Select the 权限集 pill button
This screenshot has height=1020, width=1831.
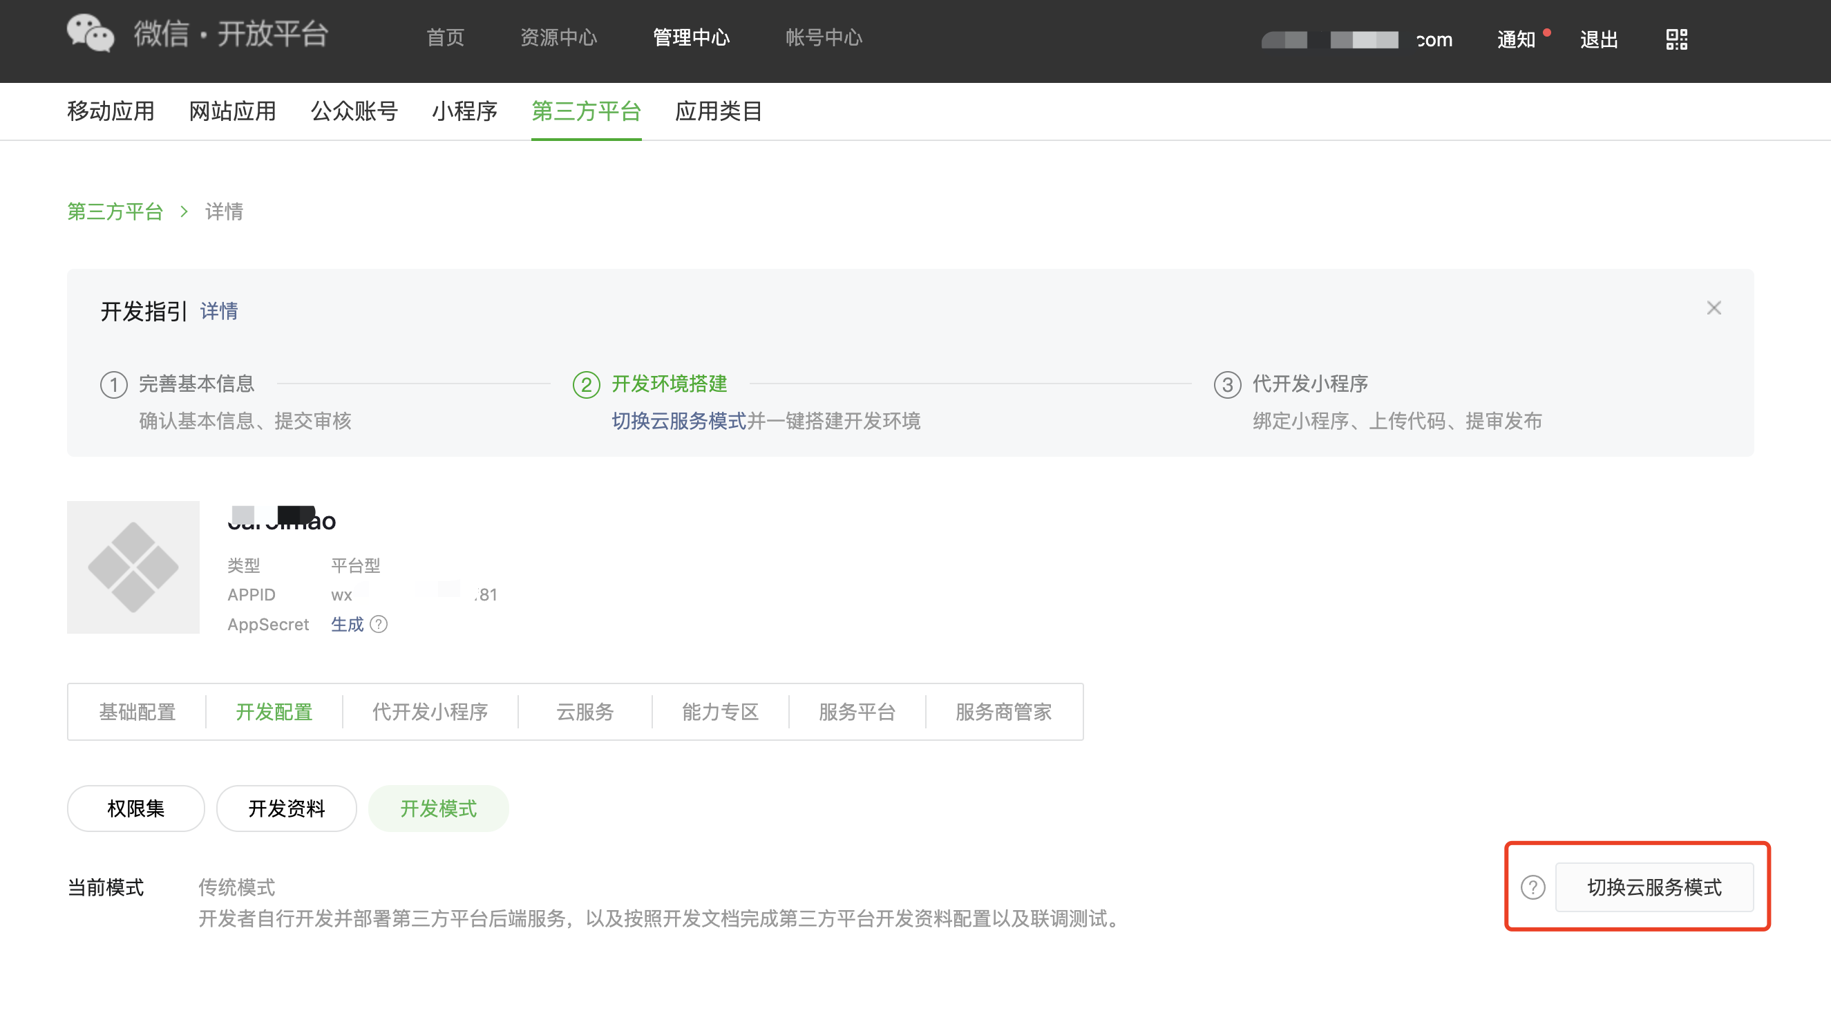(135, 808)
